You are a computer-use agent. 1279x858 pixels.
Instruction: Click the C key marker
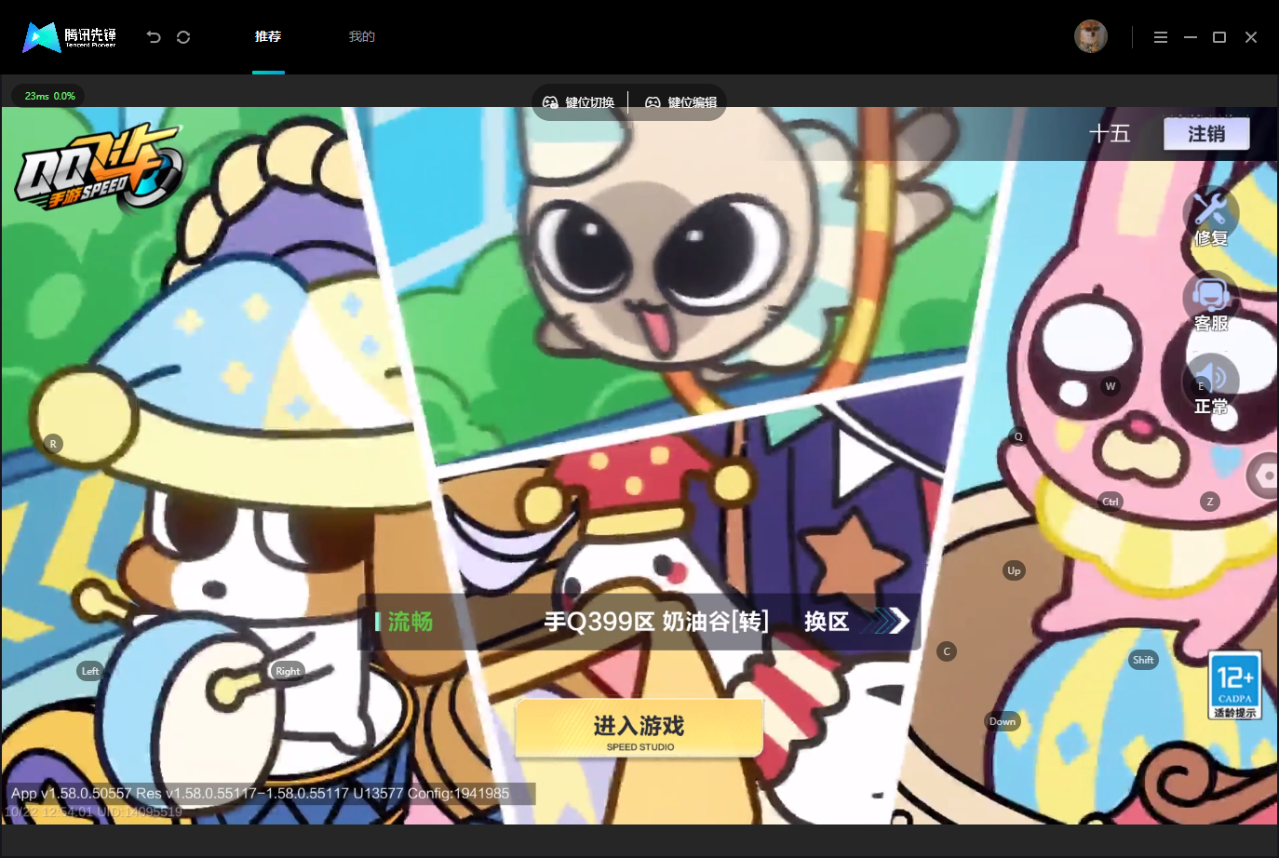pyautogui.click(x=947, y=651)
